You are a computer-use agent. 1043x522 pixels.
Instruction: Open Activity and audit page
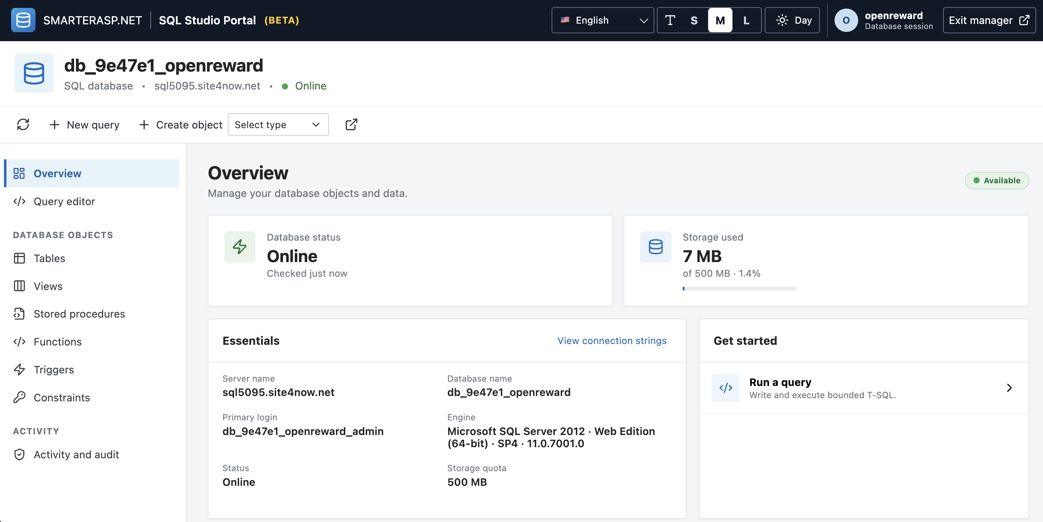[x=91, y=454]
